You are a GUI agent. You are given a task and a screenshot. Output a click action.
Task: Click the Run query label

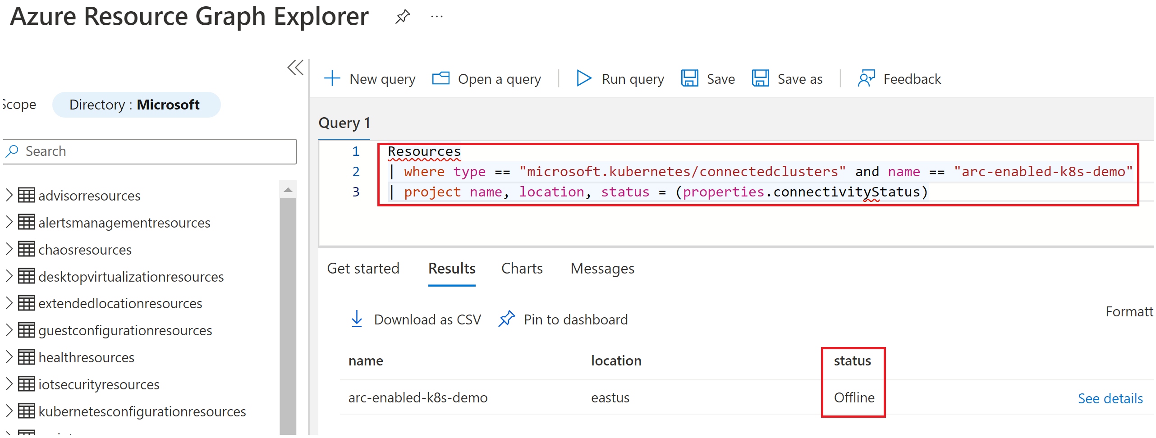click(633, 79)
